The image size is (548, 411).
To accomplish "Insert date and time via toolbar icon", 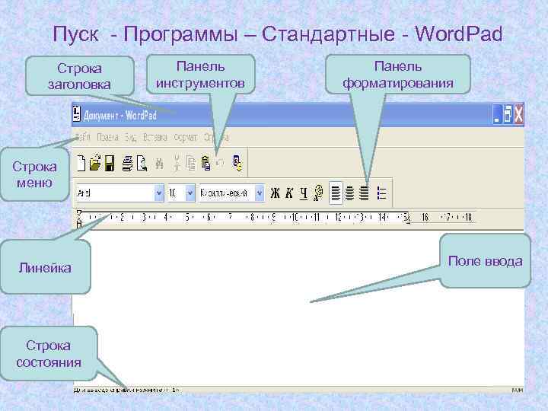I will point(237,163).
